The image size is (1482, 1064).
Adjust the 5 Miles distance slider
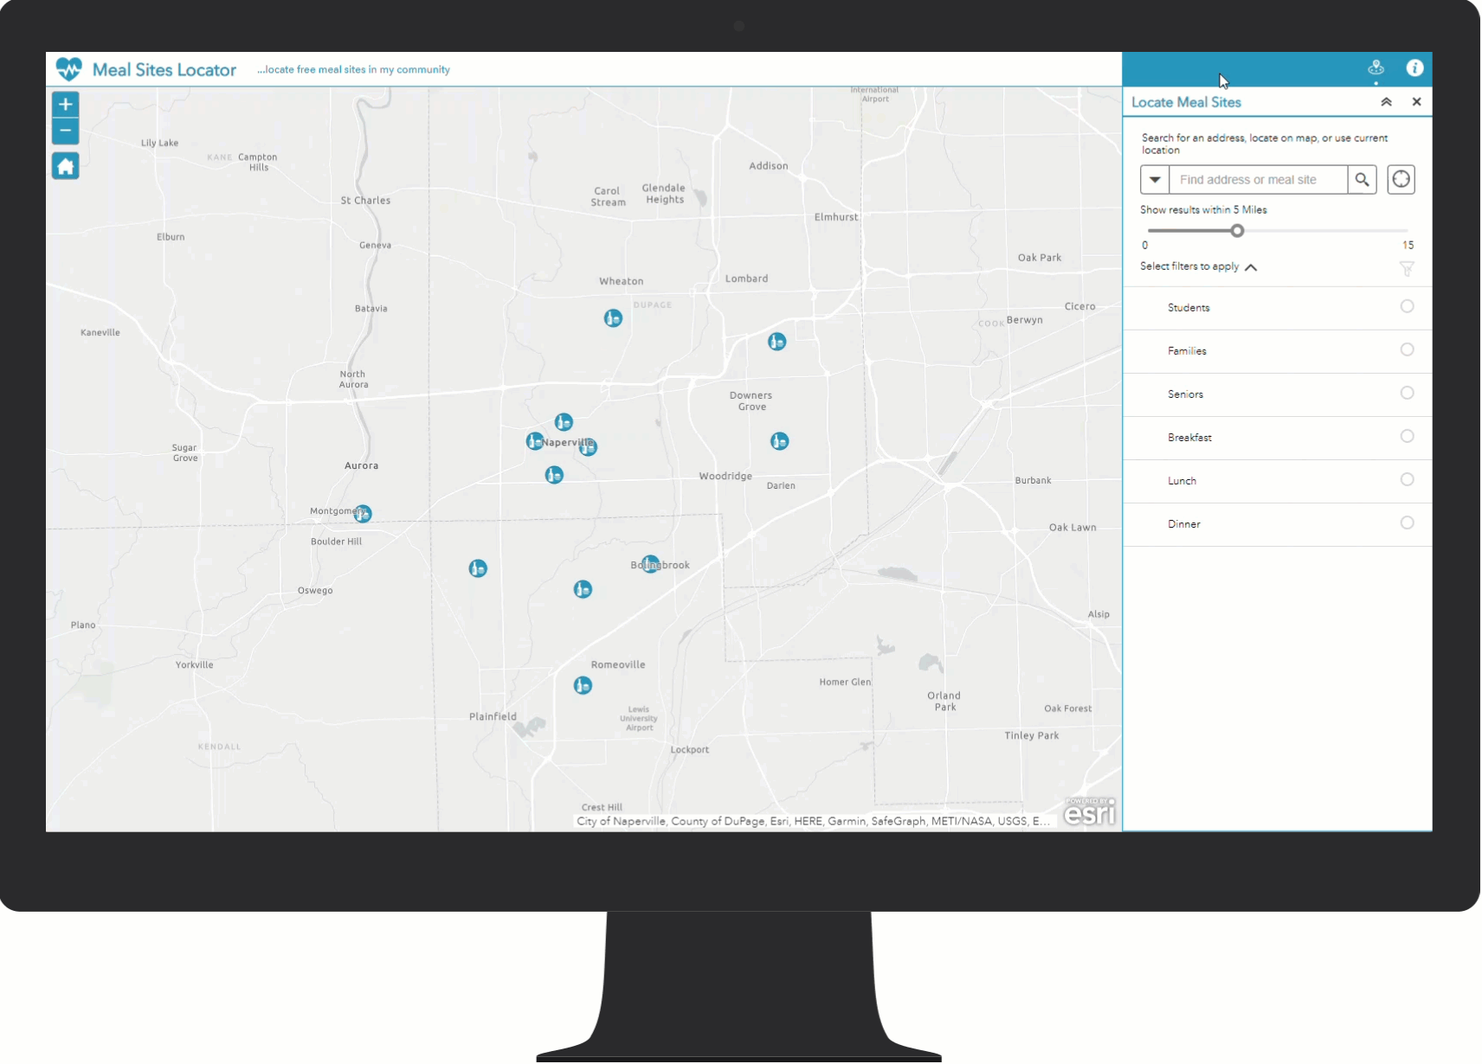point(1236,230)
